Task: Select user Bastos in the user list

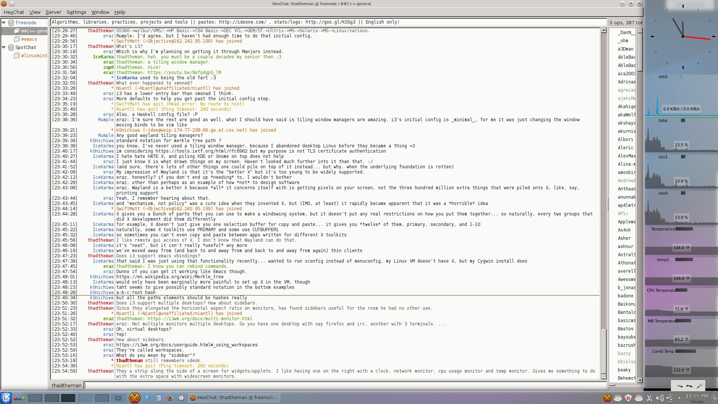Action: [625, 329]
